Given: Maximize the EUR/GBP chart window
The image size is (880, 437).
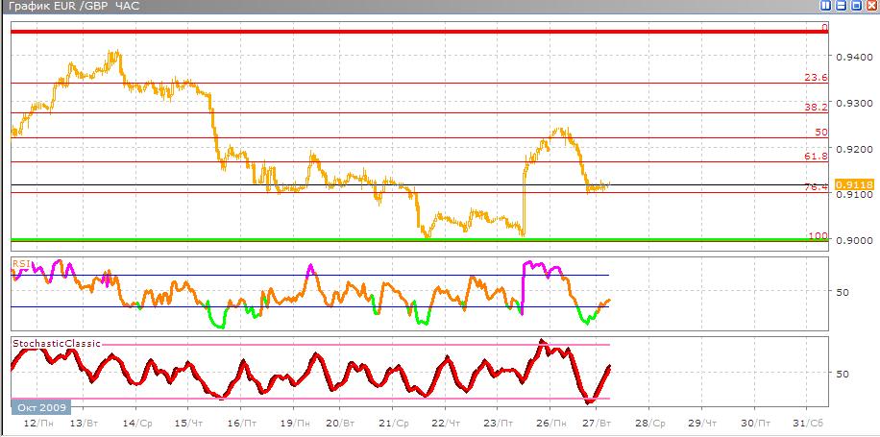Looking at the screenshot, I should click(x=855, y=6).
